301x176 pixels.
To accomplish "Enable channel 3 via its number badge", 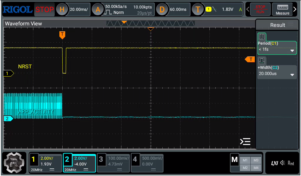I will click(101, 159).
